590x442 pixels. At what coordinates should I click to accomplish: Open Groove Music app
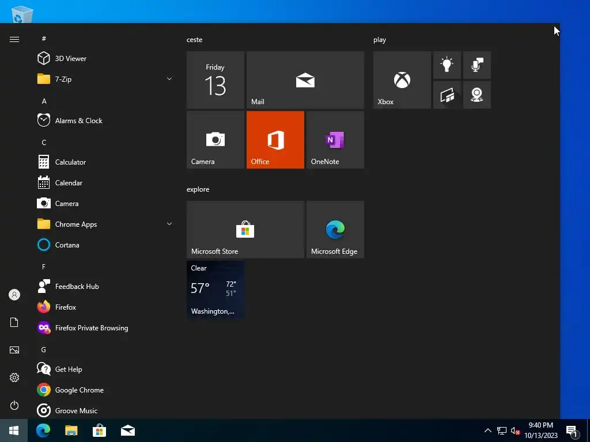point(105,410)
